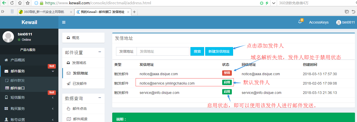Open 邮件阅读 data query
This screenshot has height=122, width=357.
[83, 119]
